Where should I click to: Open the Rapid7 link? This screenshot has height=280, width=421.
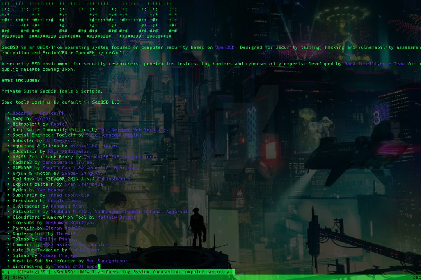(59, 124)
